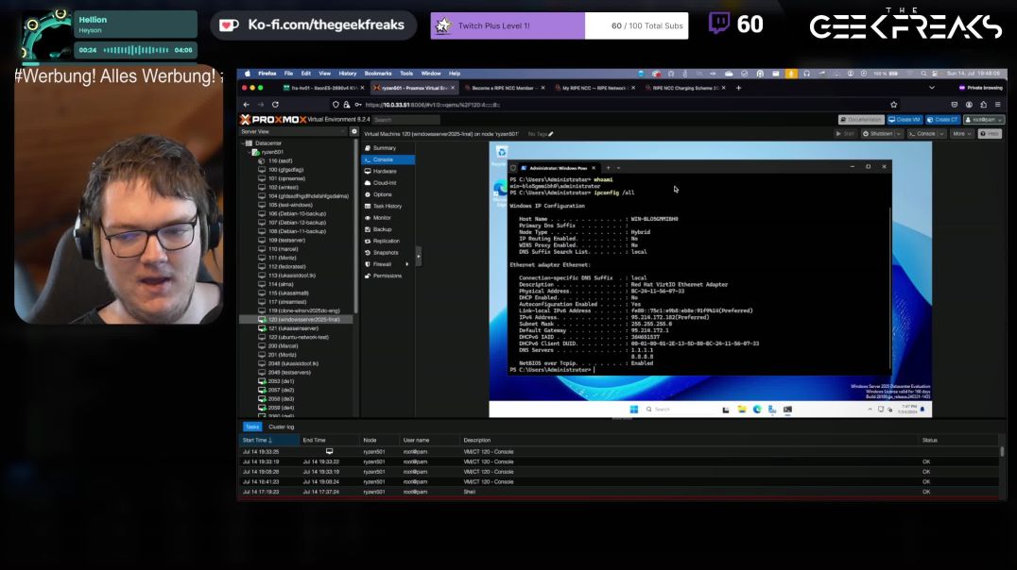Click the search box in the VM taskbar

[679, 410]
